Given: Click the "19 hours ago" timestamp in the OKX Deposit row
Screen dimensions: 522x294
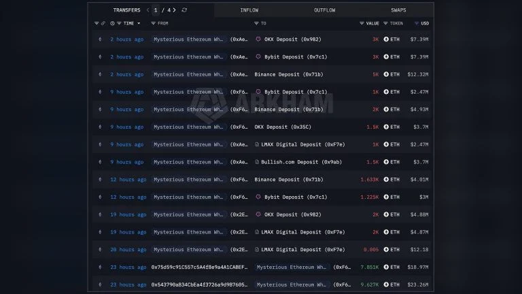Looking at the screenshot, I should (128, 214).
